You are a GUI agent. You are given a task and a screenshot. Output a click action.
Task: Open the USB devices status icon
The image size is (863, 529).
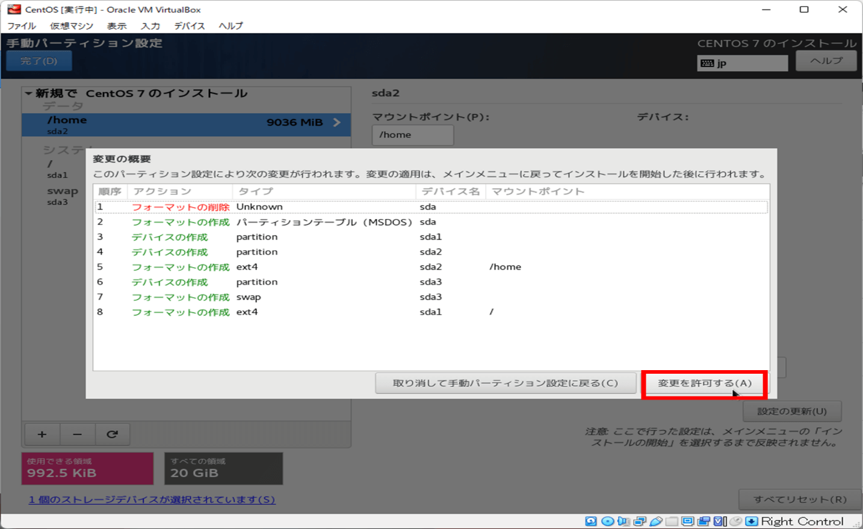pos(655,521)
